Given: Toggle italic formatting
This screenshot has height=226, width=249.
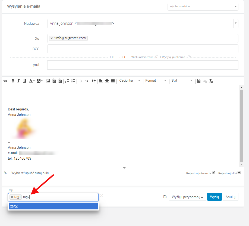Looking at the screenshot, I should [18, 81].
